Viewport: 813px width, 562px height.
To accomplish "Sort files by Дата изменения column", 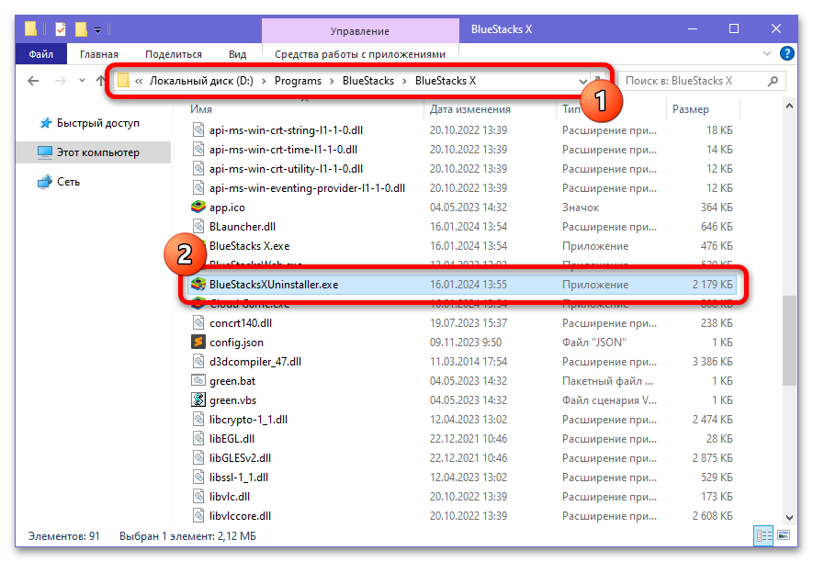I will 469,109.
